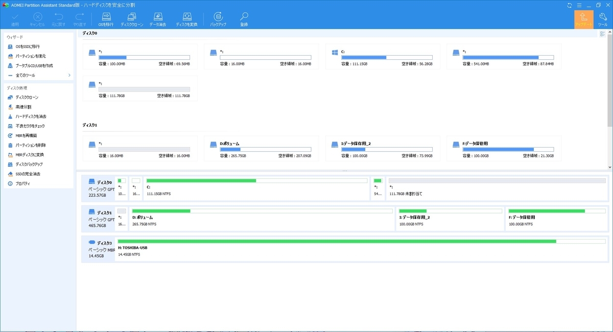The width and height of the screenshot is (613, 332).
Task: Open the Tools (ツール) wrench menu
Action: (x=602, y=19)
